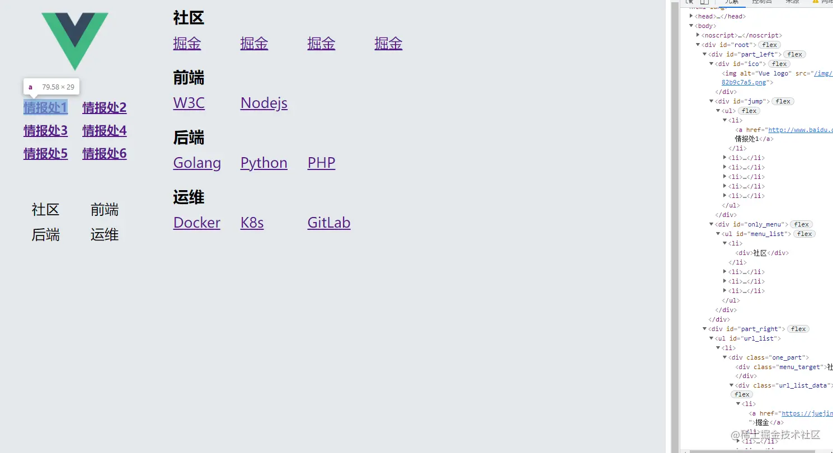833x453 pixels.
Task: Click the Vue logo image
Action: point(74,41)
